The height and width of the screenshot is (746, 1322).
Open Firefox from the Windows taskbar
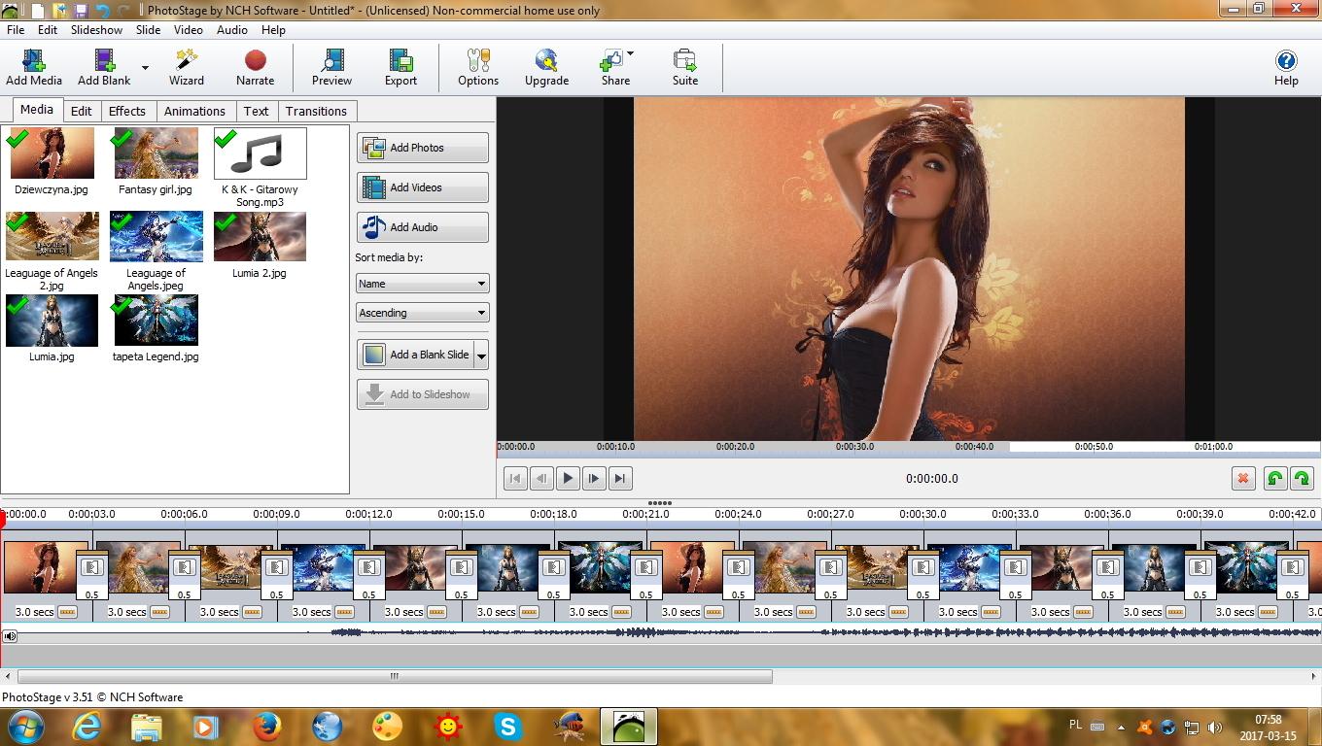(x=266, y=726)
